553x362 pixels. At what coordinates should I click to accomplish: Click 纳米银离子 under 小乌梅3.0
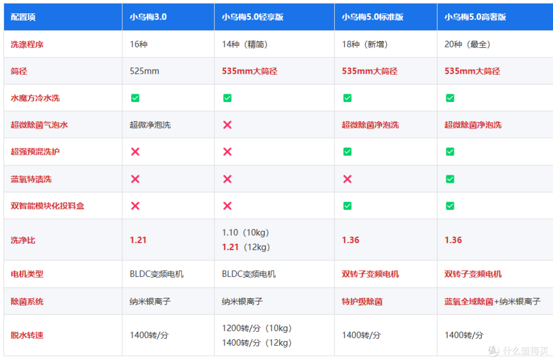[150, 302]
